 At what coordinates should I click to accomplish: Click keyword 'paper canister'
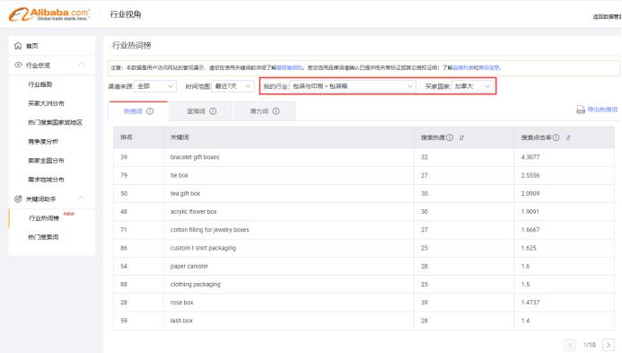pos(189,267)
